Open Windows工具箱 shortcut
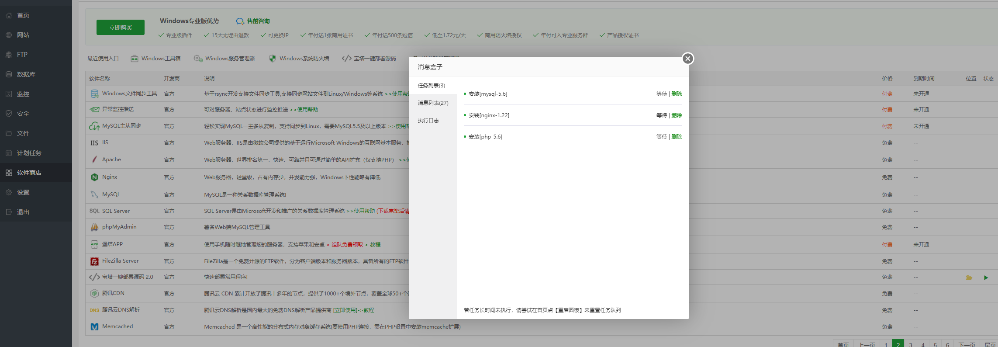This screenshot has height=347, width=998. click(x=155, y=59)
